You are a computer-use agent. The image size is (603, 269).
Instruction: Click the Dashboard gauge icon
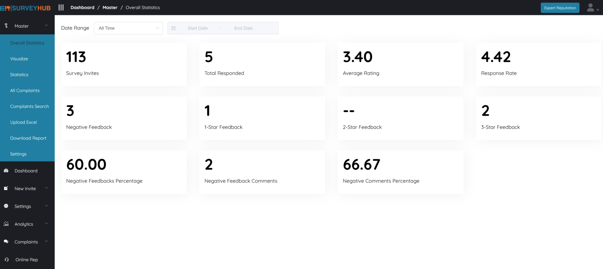point(6,171)
